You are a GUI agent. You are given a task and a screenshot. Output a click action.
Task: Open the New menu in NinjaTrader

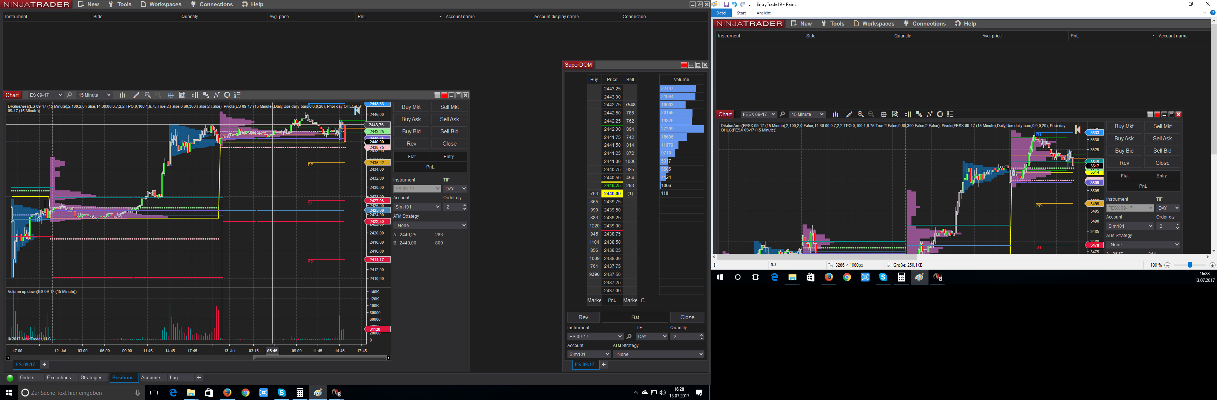[x=89, y=4]
